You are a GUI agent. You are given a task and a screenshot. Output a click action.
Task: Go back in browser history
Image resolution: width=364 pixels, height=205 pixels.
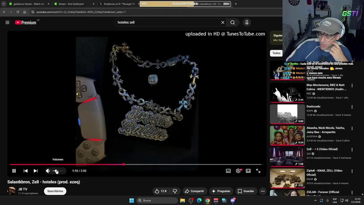coord(4,12)
